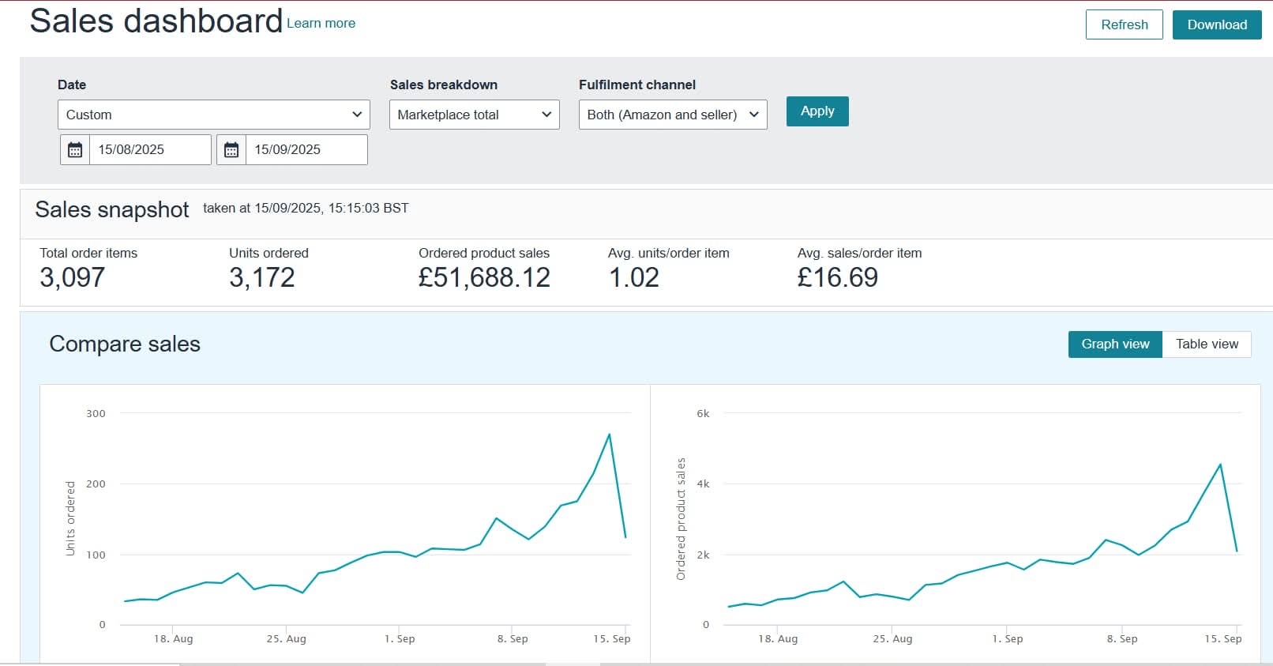Switch to Table view
The width and height of the screenshot is (1273, 666).
pos(1206,344)
